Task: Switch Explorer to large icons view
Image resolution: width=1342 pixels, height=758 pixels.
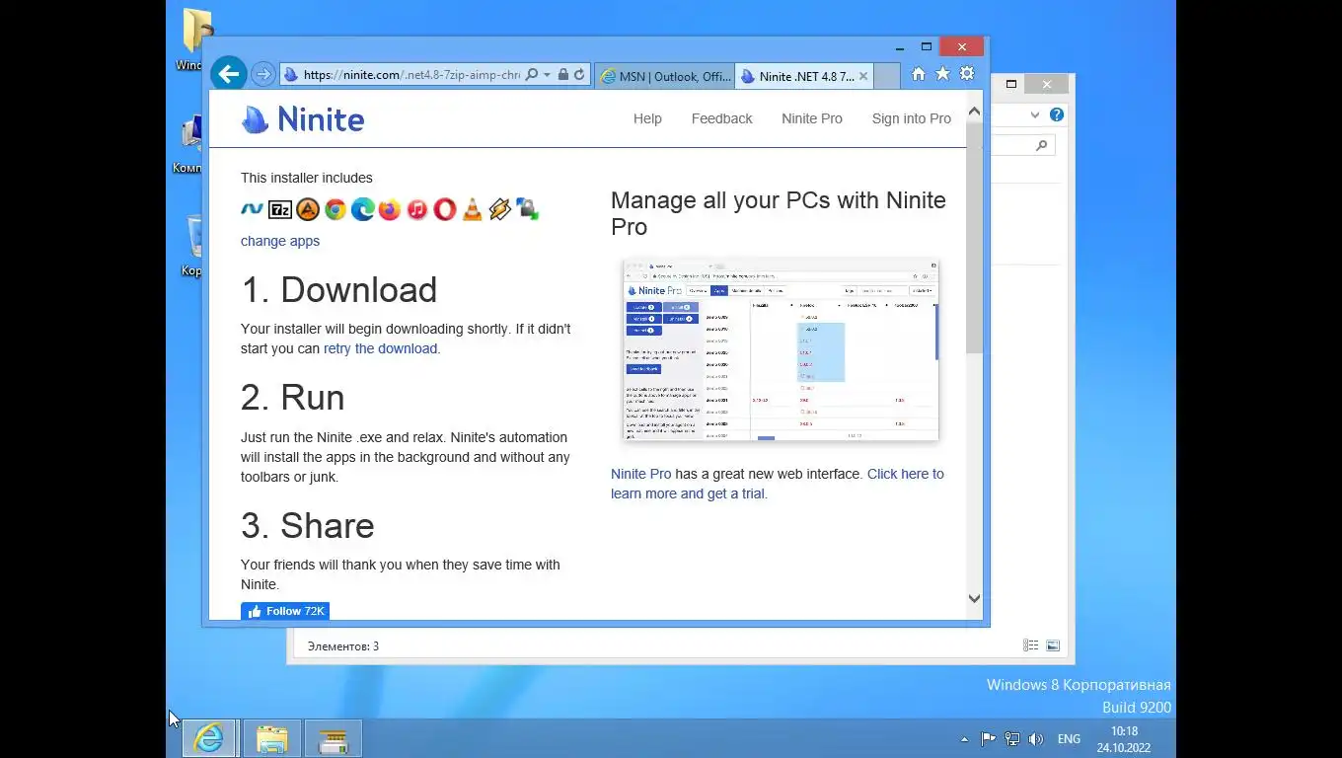Action: pos(1053,645)
